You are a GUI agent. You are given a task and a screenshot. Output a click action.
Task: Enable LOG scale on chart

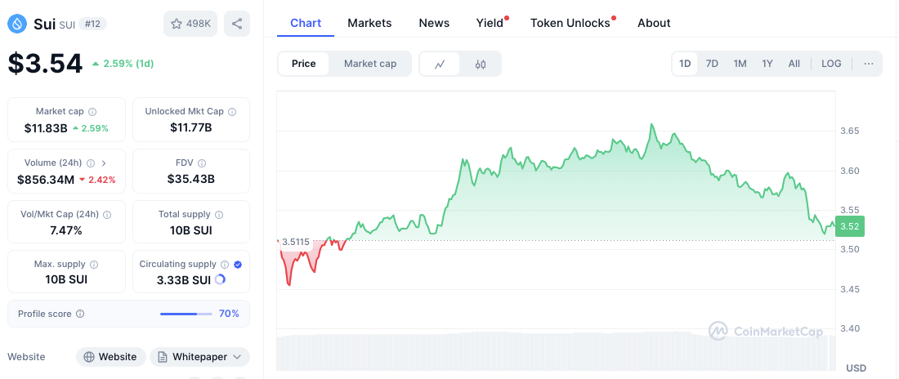coord(831,64)
